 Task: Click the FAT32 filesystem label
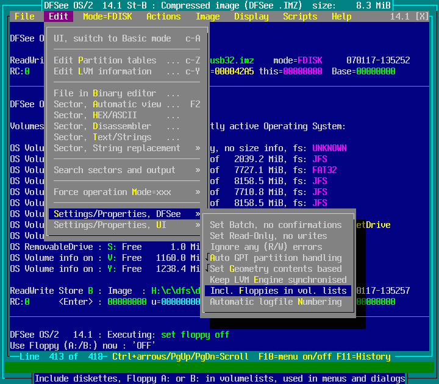324,170
